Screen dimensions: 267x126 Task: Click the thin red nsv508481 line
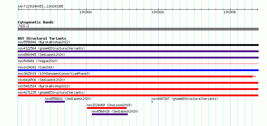138,64
